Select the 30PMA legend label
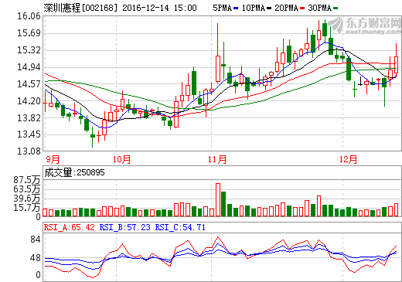This screenshot has height=282, width=402. click(x=320, y=8)
